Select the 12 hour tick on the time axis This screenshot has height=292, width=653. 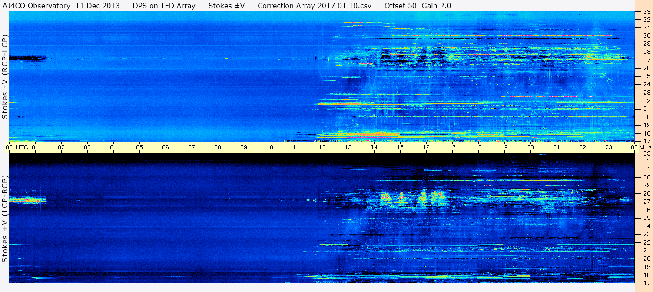coord(322,147)
